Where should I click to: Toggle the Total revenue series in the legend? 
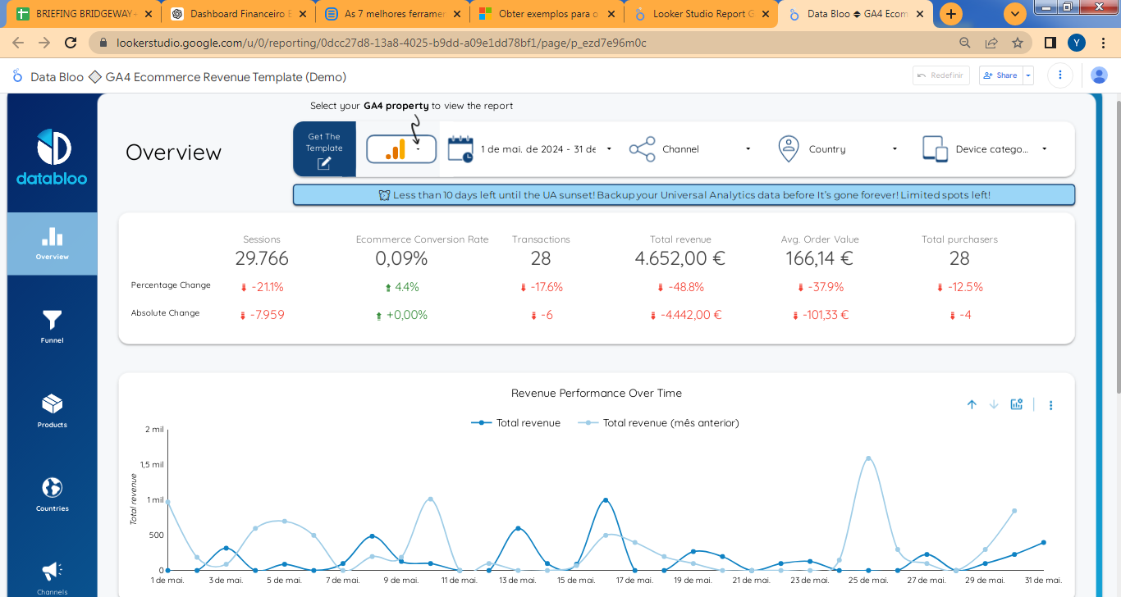click(x=529, y=423)
